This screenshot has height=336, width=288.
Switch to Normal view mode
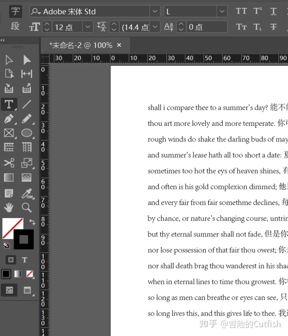pyautogui.click(x=9, y=290)
